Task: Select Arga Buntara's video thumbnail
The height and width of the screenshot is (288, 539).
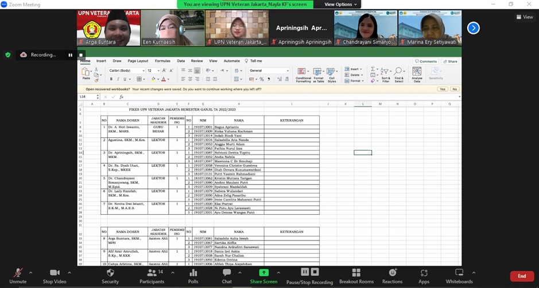Action: tap(108, 27)
